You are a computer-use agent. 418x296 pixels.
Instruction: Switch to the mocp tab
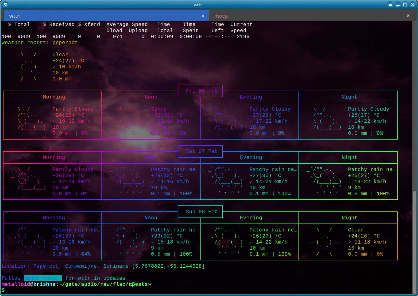pyautogui.click(x=221, y=16)
